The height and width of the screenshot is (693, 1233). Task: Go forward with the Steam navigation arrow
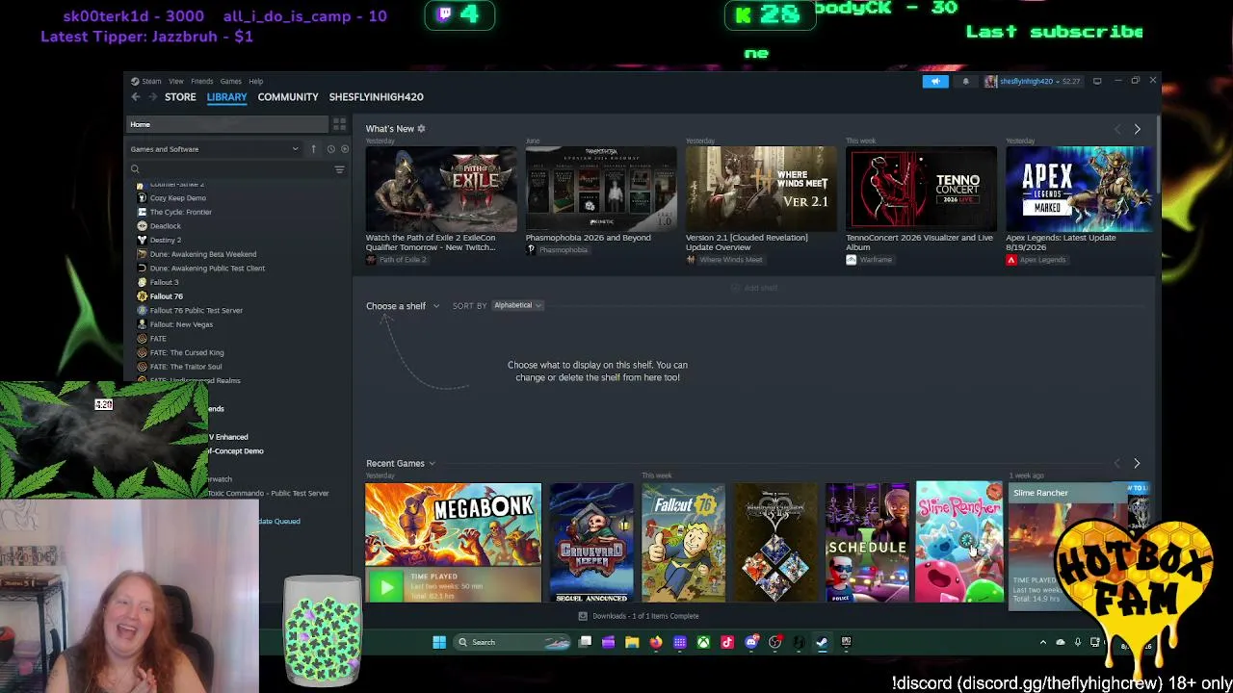[152, 97]
